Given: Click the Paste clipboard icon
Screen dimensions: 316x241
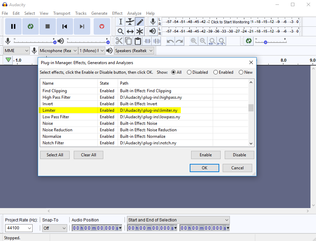Looking at the screenshot, I should point(138,41).
